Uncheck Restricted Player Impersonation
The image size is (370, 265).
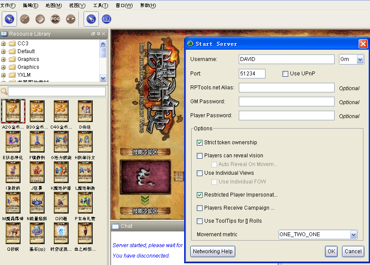(199, 195)
